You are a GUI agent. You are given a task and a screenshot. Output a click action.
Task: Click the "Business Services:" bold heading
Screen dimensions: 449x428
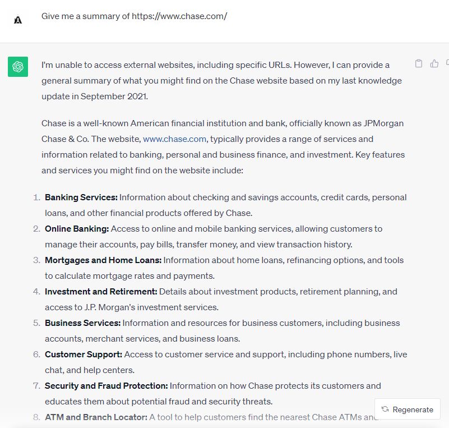(82, 323)
